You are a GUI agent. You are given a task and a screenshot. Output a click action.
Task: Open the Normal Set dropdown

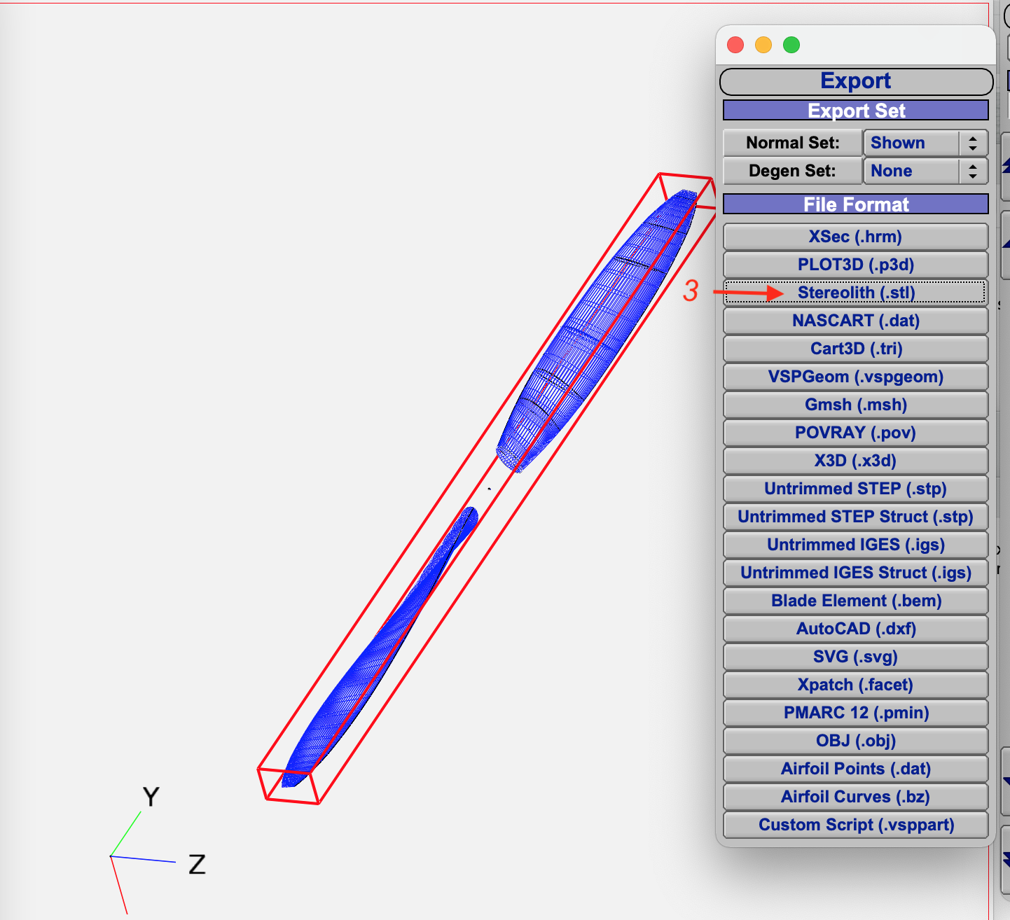coord(925,143)
